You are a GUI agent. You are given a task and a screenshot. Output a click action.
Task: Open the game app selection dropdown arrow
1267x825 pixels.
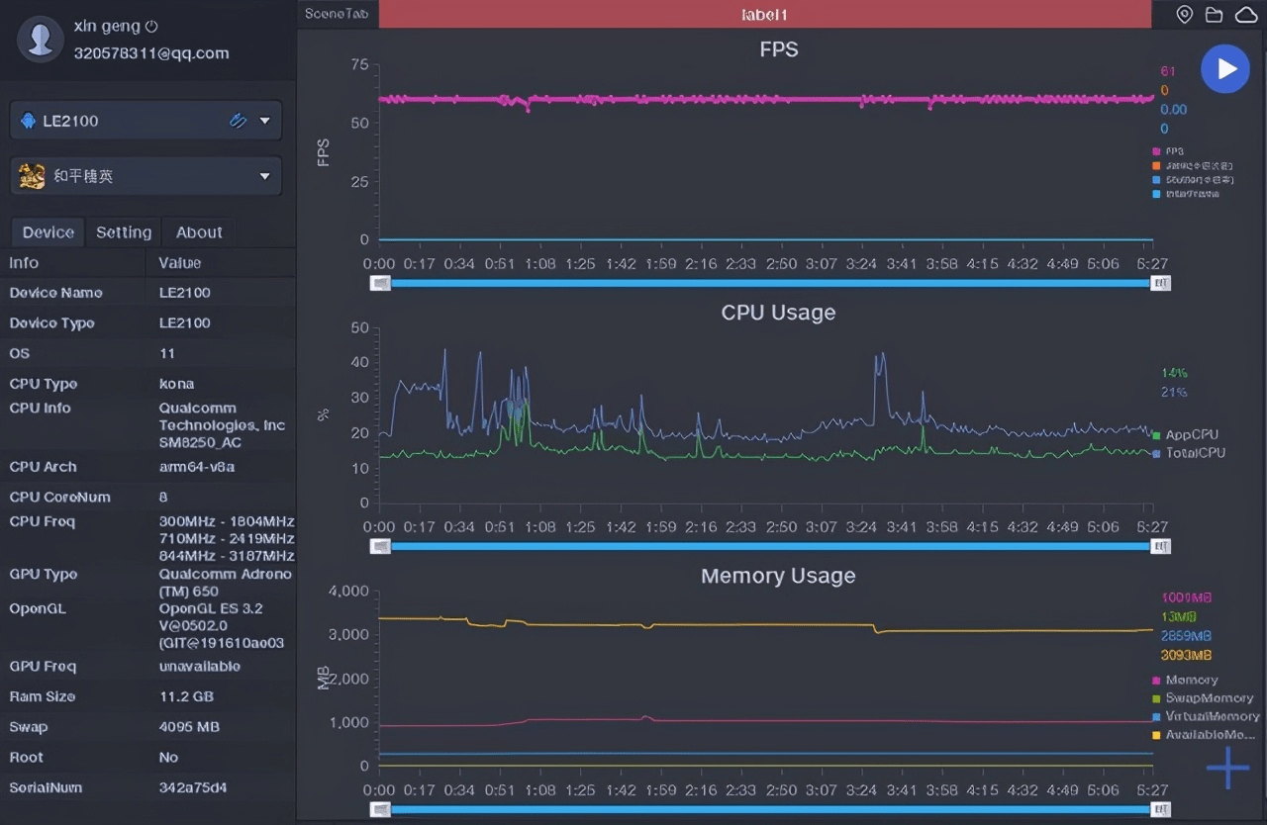point(264,176)
